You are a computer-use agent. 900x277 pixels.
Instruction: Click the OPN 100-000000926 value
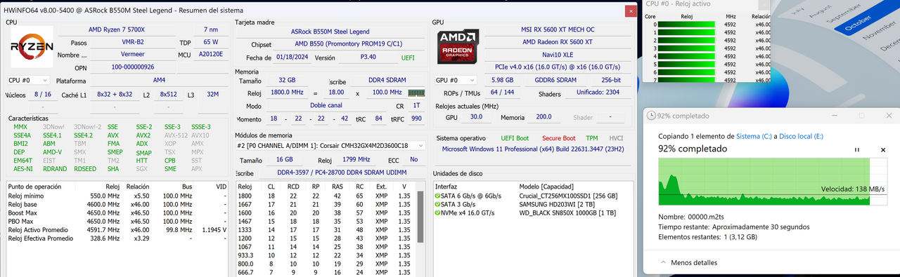coord(133,67)
